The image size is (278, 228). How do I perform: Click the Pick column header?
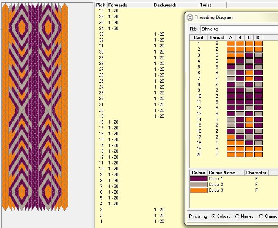(x=101, y=5)
